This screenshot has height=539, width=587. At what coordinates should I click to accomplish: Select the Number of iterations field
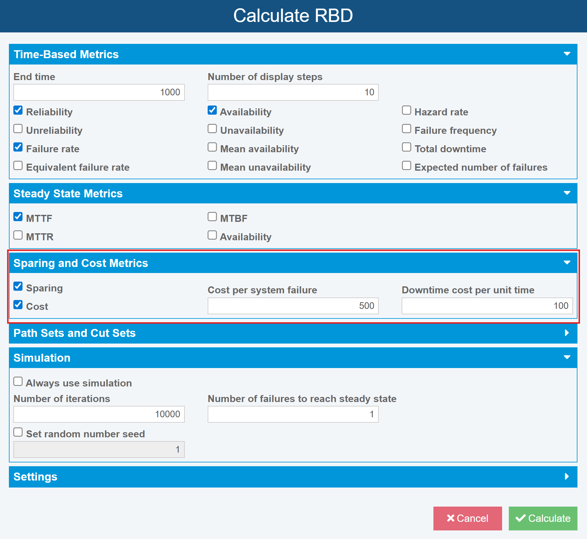tap(99, 414)
